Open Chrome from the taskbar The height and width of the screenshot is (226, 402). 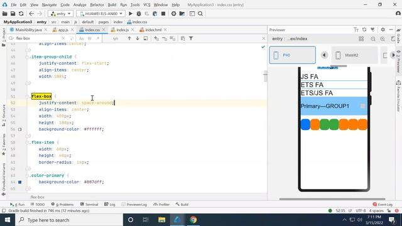(193, 220)
